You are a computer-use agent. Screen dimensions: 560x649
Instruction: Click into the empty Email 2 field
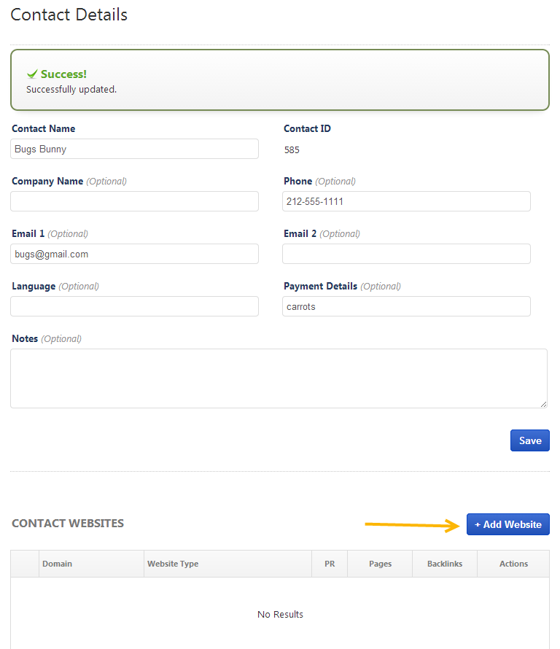[x=406, y=254]
